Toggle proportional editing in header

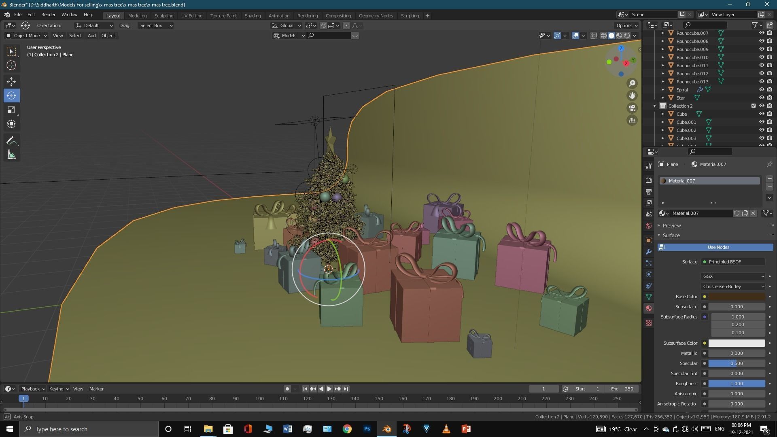(x=346, y=25)
